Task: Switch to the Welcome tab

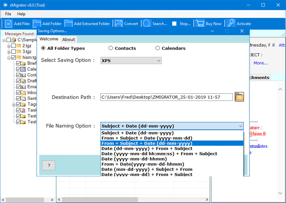Action: (49, 39)
